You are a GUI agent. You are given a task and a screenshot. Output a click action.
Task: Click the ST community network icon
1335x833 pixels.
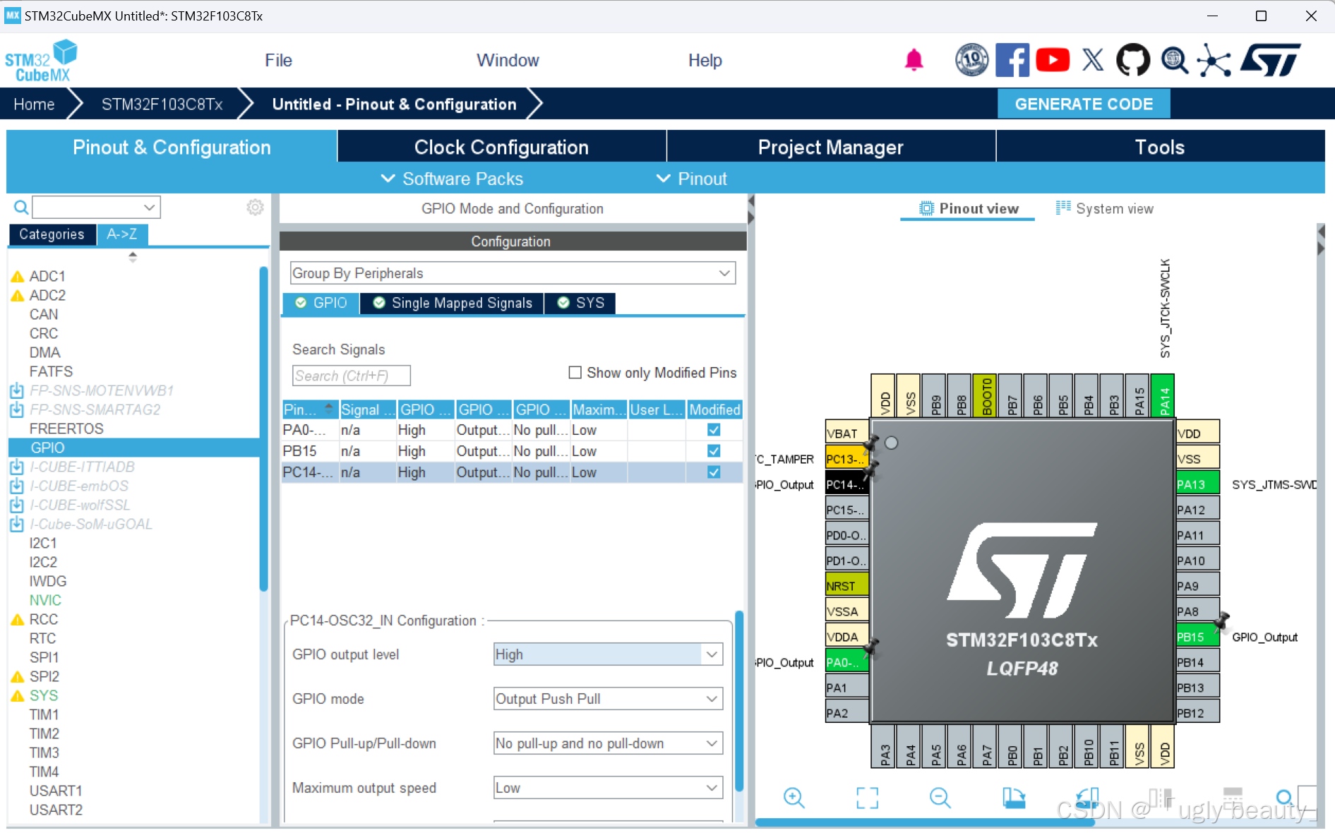1214,60
